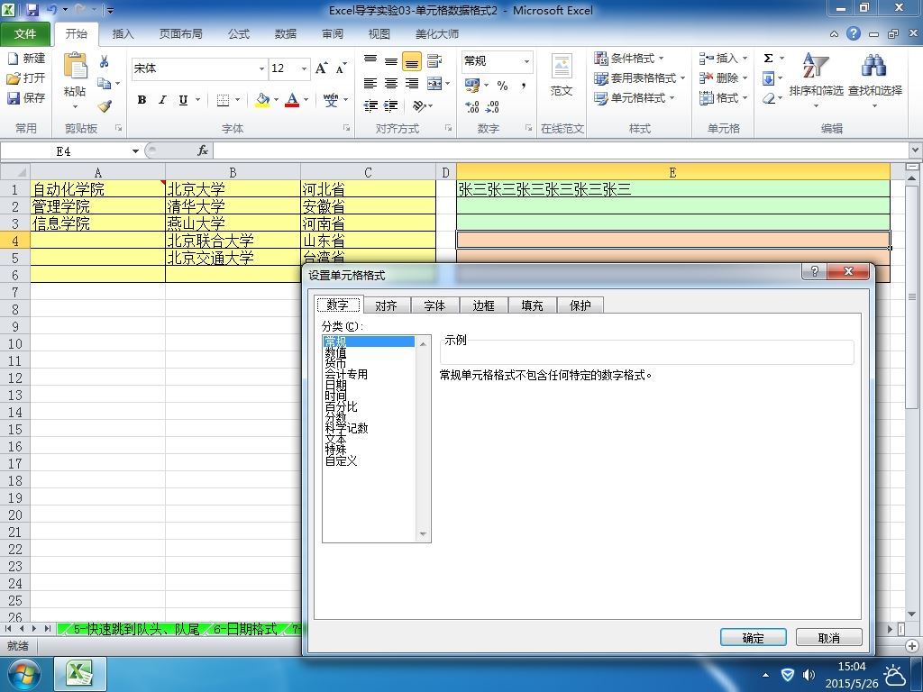
Task: Toggle align text right
Action: coord(411,84)
